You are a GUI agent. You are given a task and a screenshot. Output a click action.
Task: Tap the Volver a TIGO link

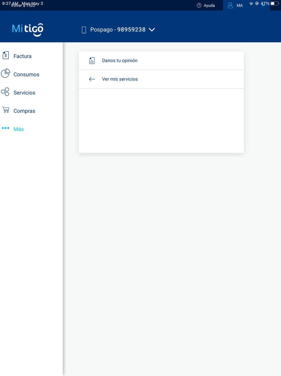[x=23, y=6]
